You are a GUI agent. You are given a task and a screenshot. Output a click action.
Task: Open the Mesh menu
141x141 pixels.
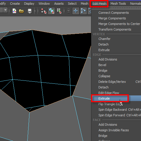point(84,4)
